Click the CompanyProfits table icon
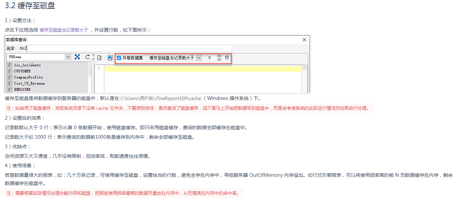This screenshot has height=204, width=462. click(10, 77)
